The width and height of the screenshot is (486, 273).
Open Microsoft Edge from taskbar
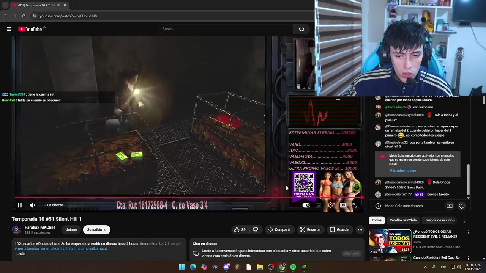coord(193,267)
